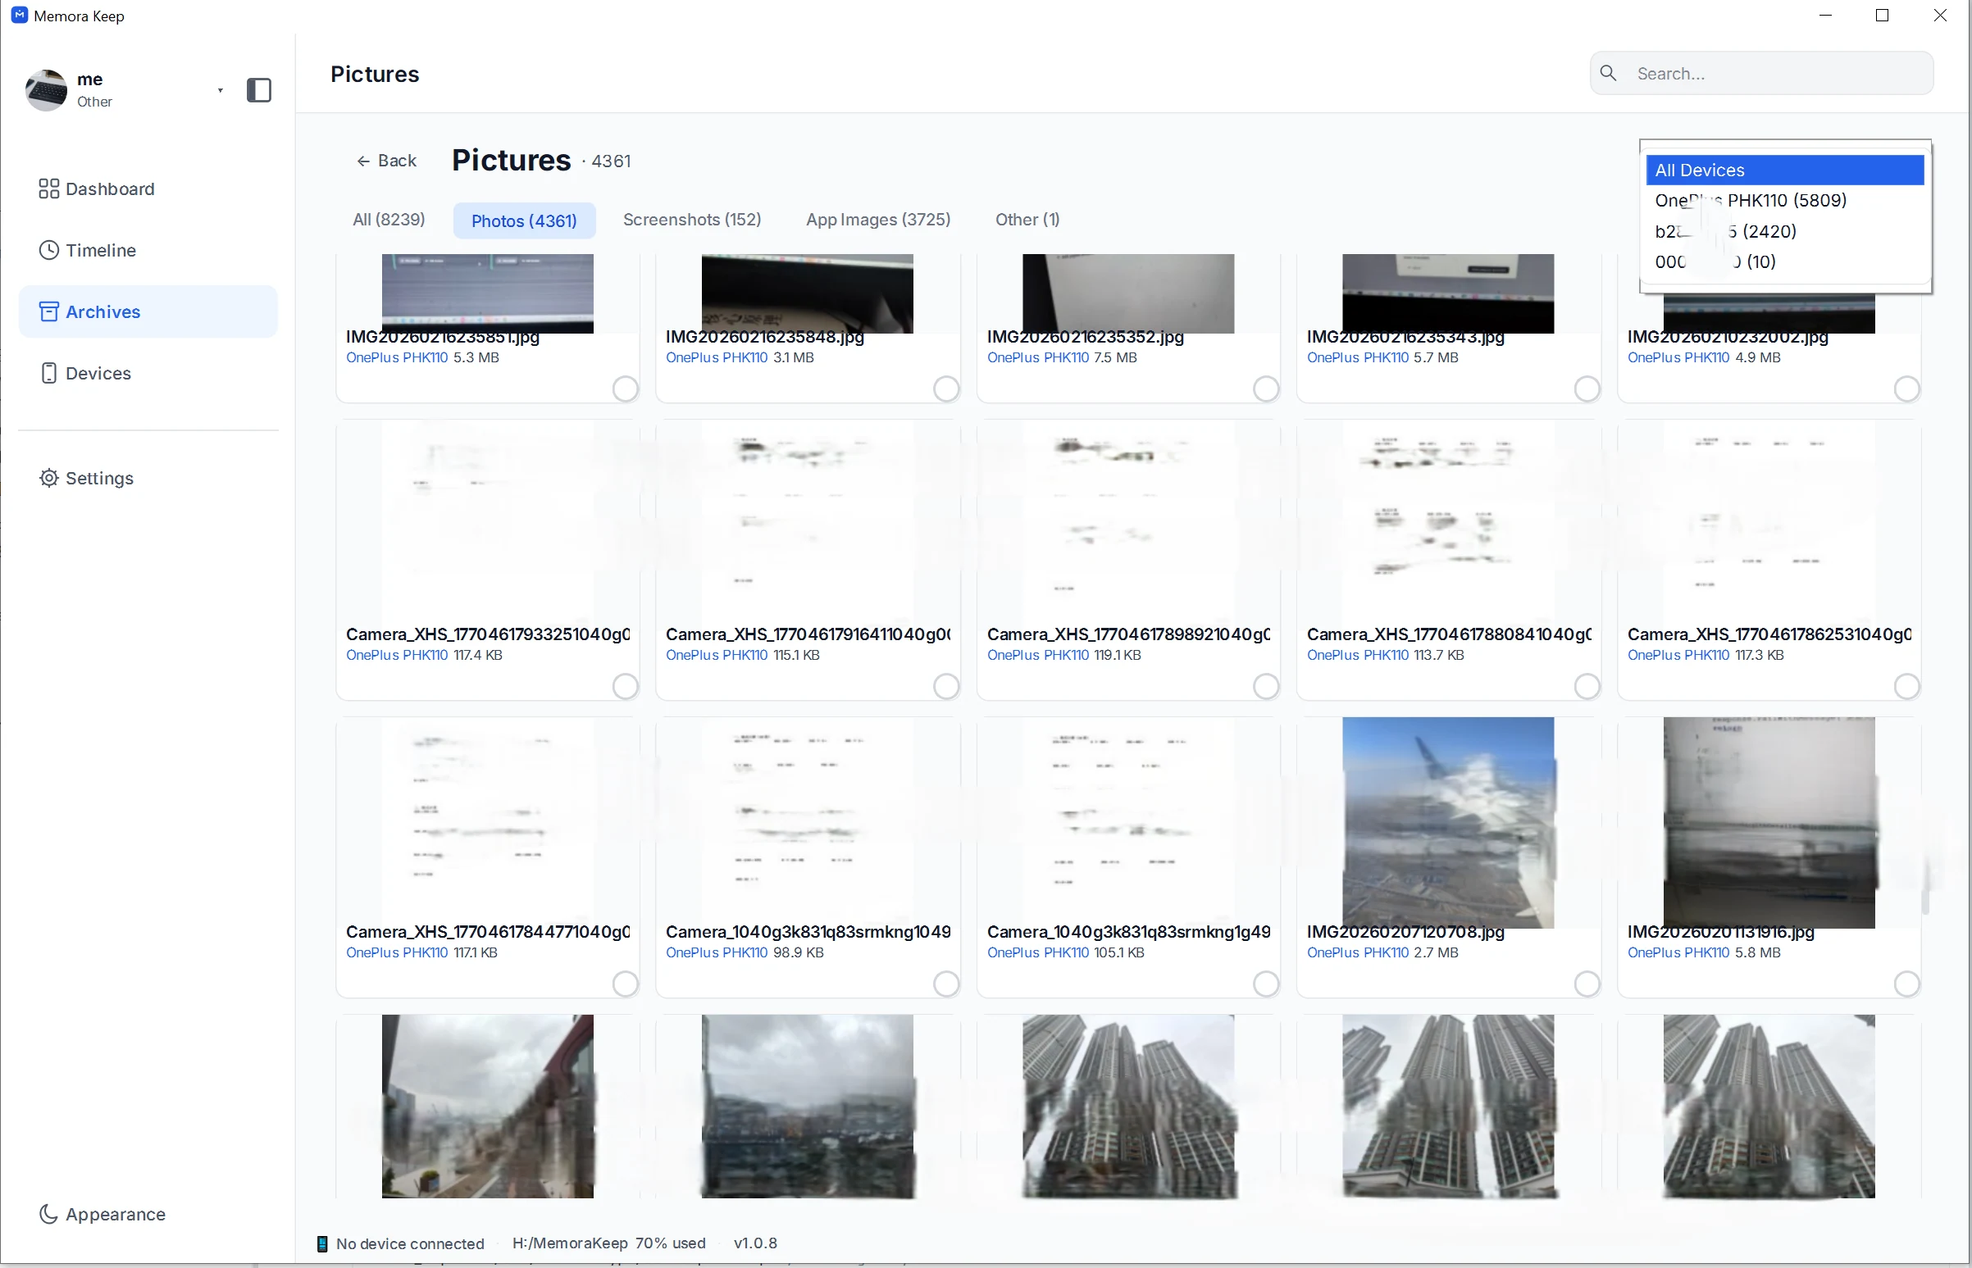
Task: Expand the me profile dropdown arrow
Action: pyautogui.click(x=220, y=90)
